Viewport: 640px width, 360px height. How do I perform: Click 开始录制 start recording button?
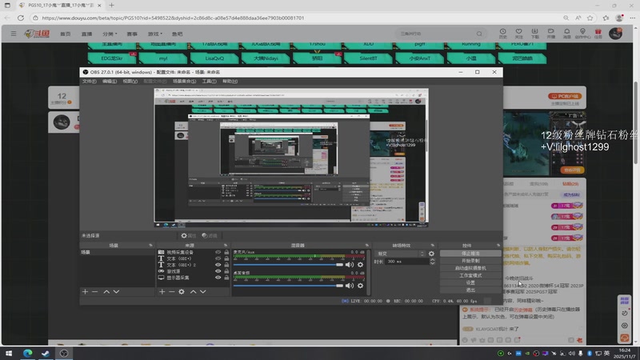click(470, 261)
